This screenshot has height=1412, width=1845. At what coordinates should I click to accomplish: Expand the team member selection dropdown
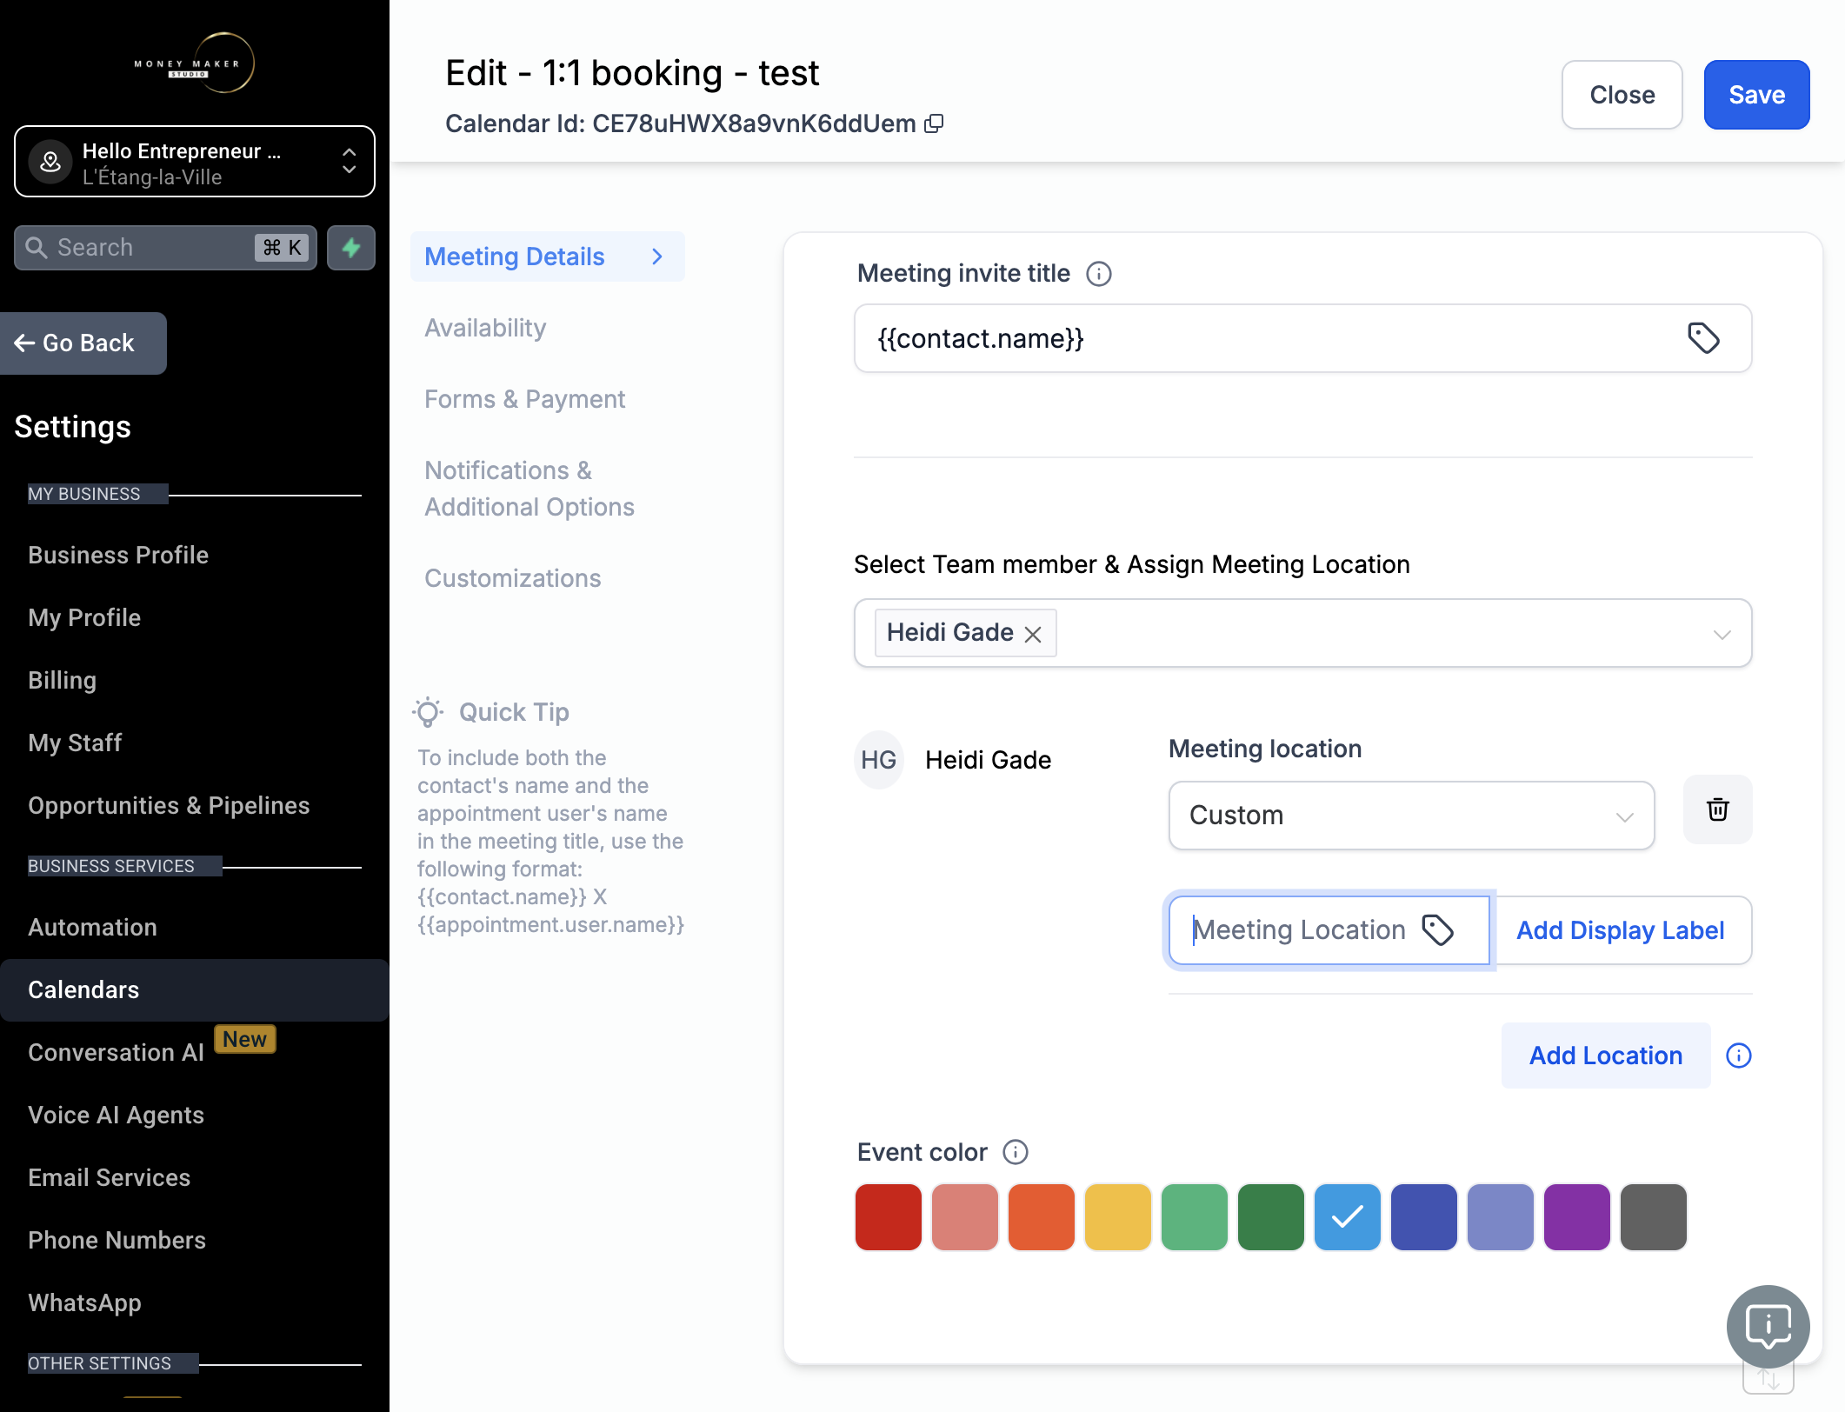[1722, 634]
